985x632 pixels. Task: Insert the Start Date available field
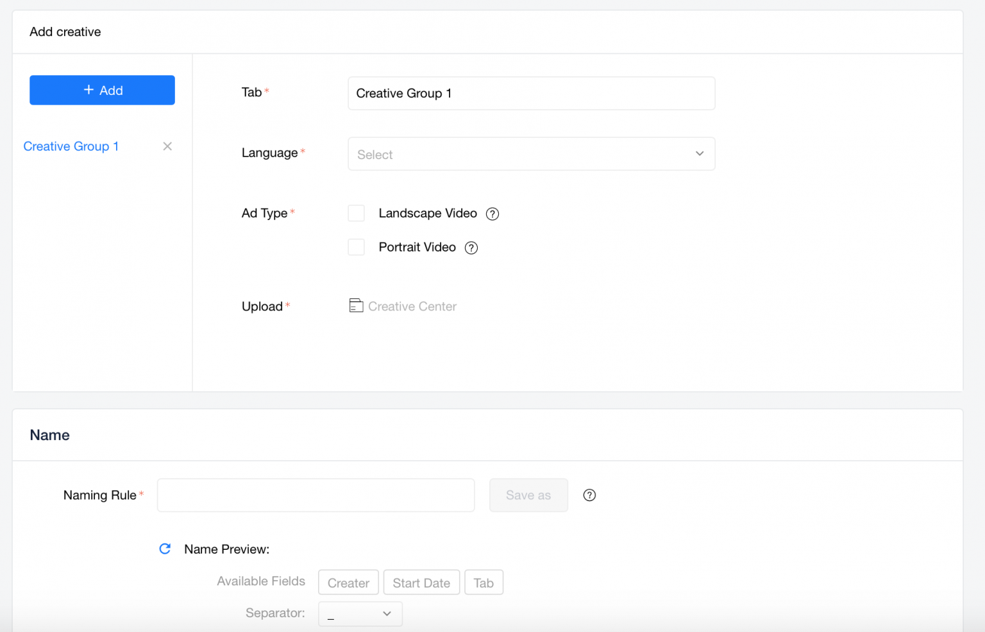421,583
